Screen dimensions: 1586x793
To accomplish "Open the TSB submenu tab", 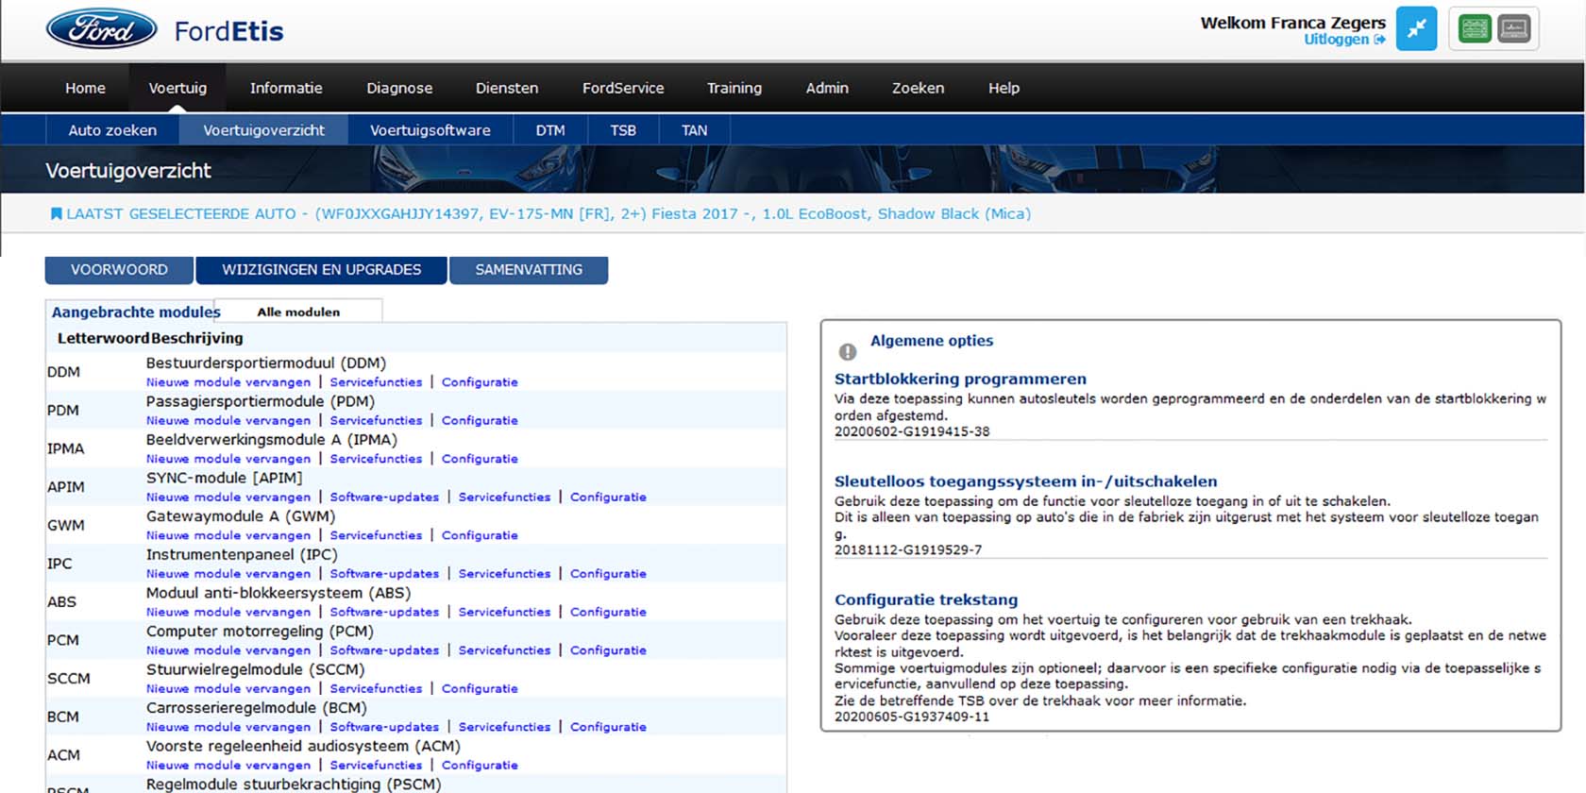I will 623,130.
